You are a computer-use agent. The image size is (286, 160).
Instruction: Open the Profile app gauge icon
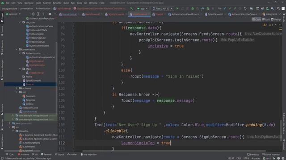point(202,8)
